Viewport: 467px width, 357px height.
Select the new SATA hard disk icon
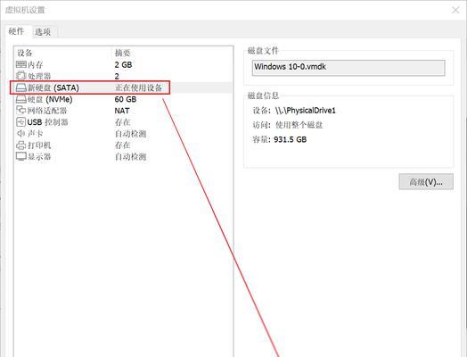[x=20, y=87]
